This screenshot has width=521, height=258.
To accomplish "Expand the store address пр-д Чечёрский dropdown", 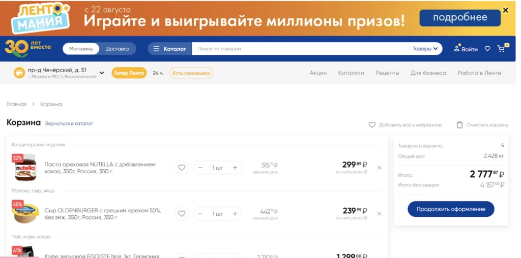I will click(102, 73).
